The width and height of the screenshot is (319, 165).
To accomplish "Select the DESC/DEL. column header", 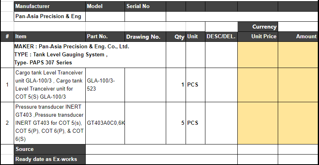I will (221, 37).
